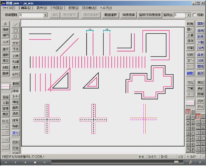Open the 設定(S) menu

(x=74, y=8)
